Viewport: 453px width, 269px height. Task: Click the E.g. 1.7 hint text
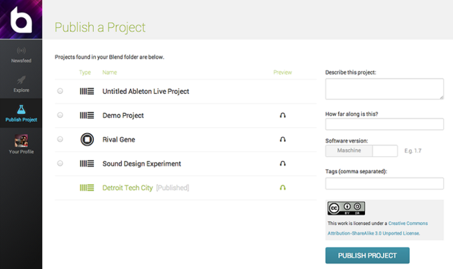click(413, 150)
